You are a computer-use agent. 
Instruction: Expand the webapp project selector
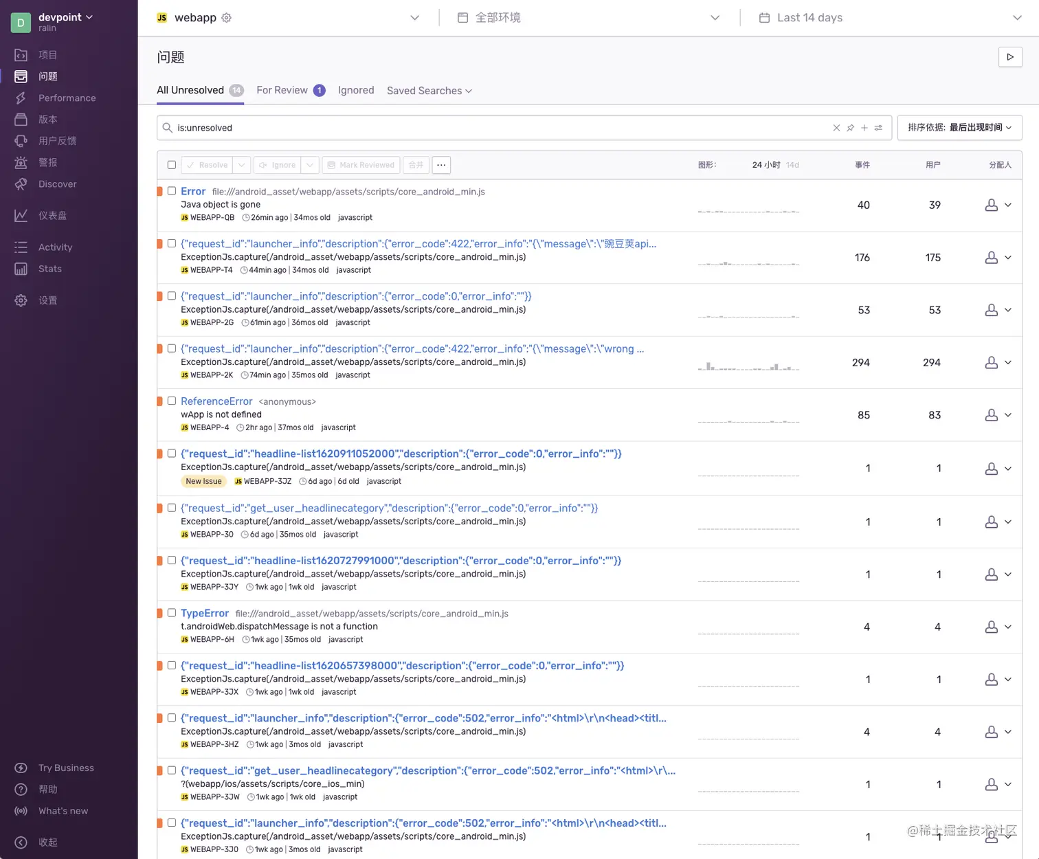pyautogui.click(x=414, y=18)
